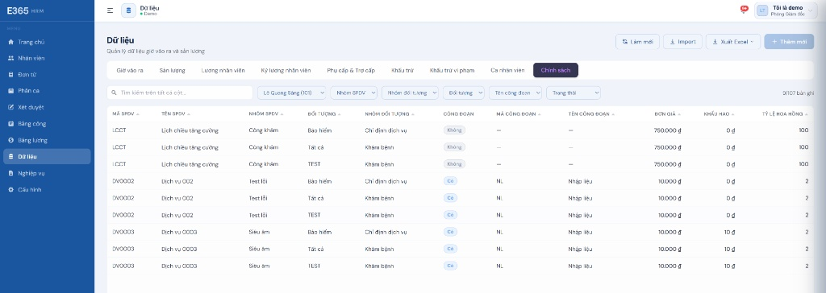Switch to Phụ cấp & Trợ cấp tab
The image size is (826, 293).
351,71
